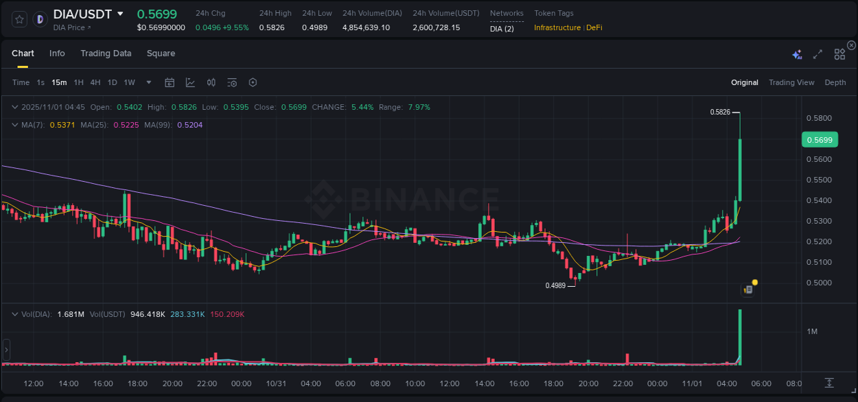Open the Binance AI assistant icon
The image size is (858, 402).
pos(796,53)
